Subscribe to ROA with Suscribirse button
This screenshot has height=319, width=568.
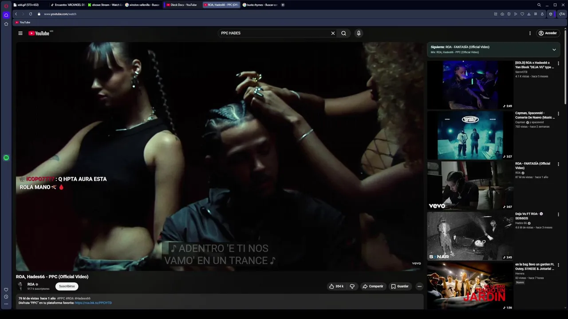pyautogui.click(x=67, y=286)
